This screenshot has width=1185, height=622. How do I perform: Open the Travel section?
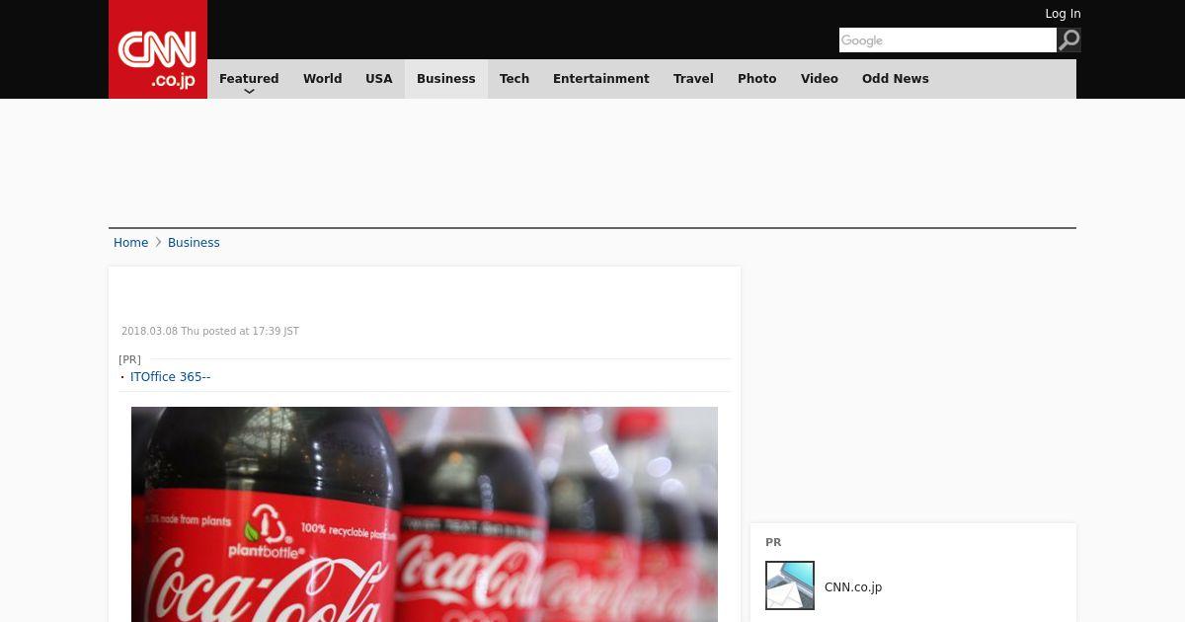[693, 79]
